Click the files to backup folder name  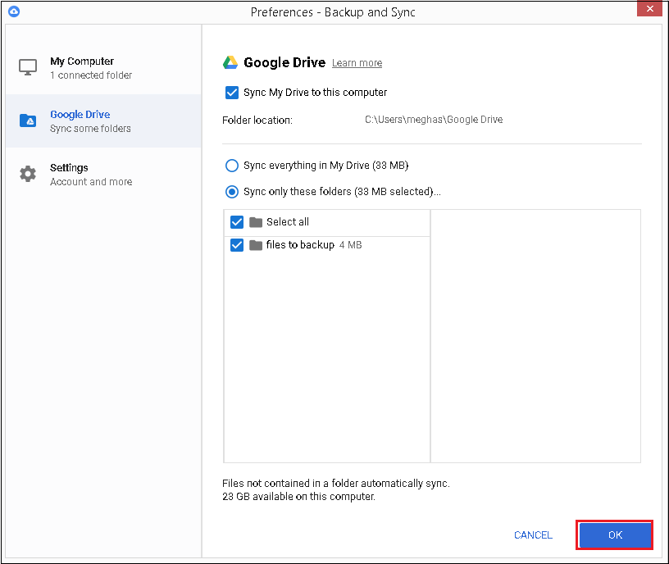point(300,245)
